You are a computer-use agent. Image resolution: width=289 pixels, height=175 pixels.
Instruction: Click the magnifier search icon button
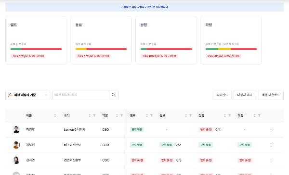tap(114, 95)
